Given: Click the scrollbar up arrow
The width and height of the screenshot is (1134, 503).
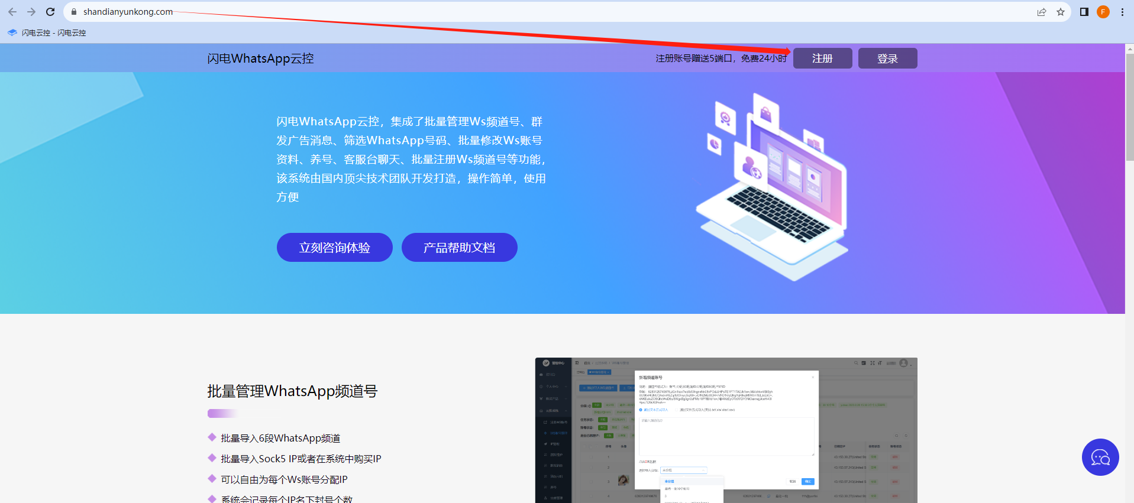Looking at the screenshot, I should coord(1130,48).
